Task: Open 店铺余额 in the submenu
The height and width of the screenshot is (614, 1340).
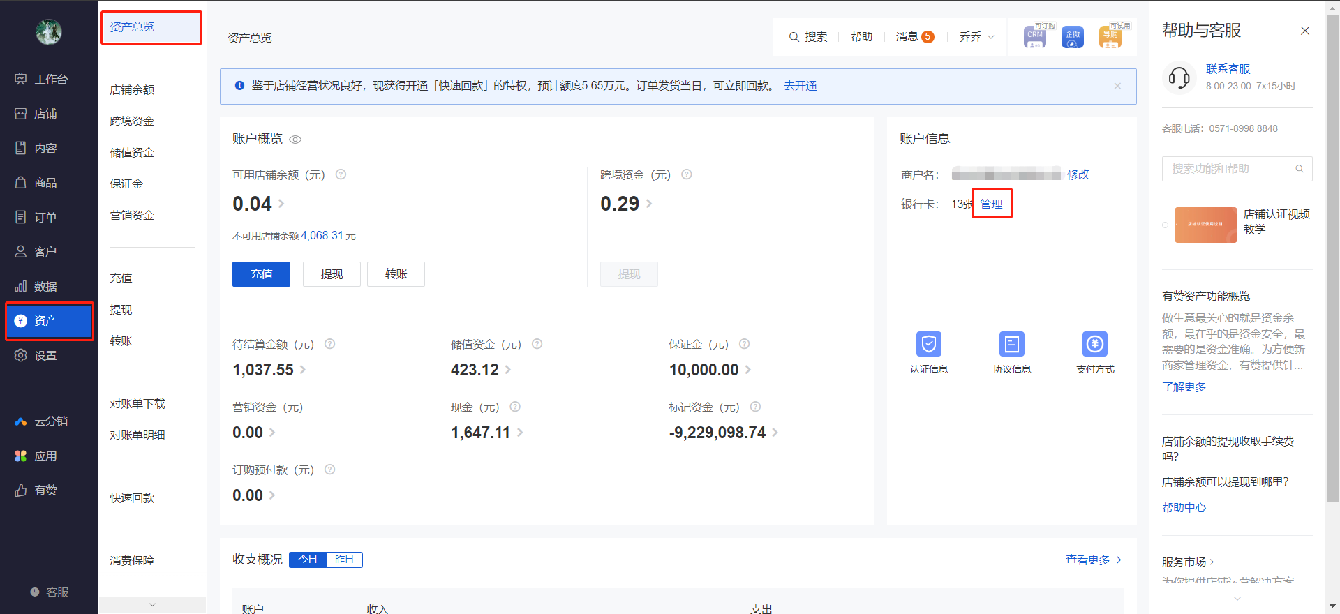Action: click(132, 90)
